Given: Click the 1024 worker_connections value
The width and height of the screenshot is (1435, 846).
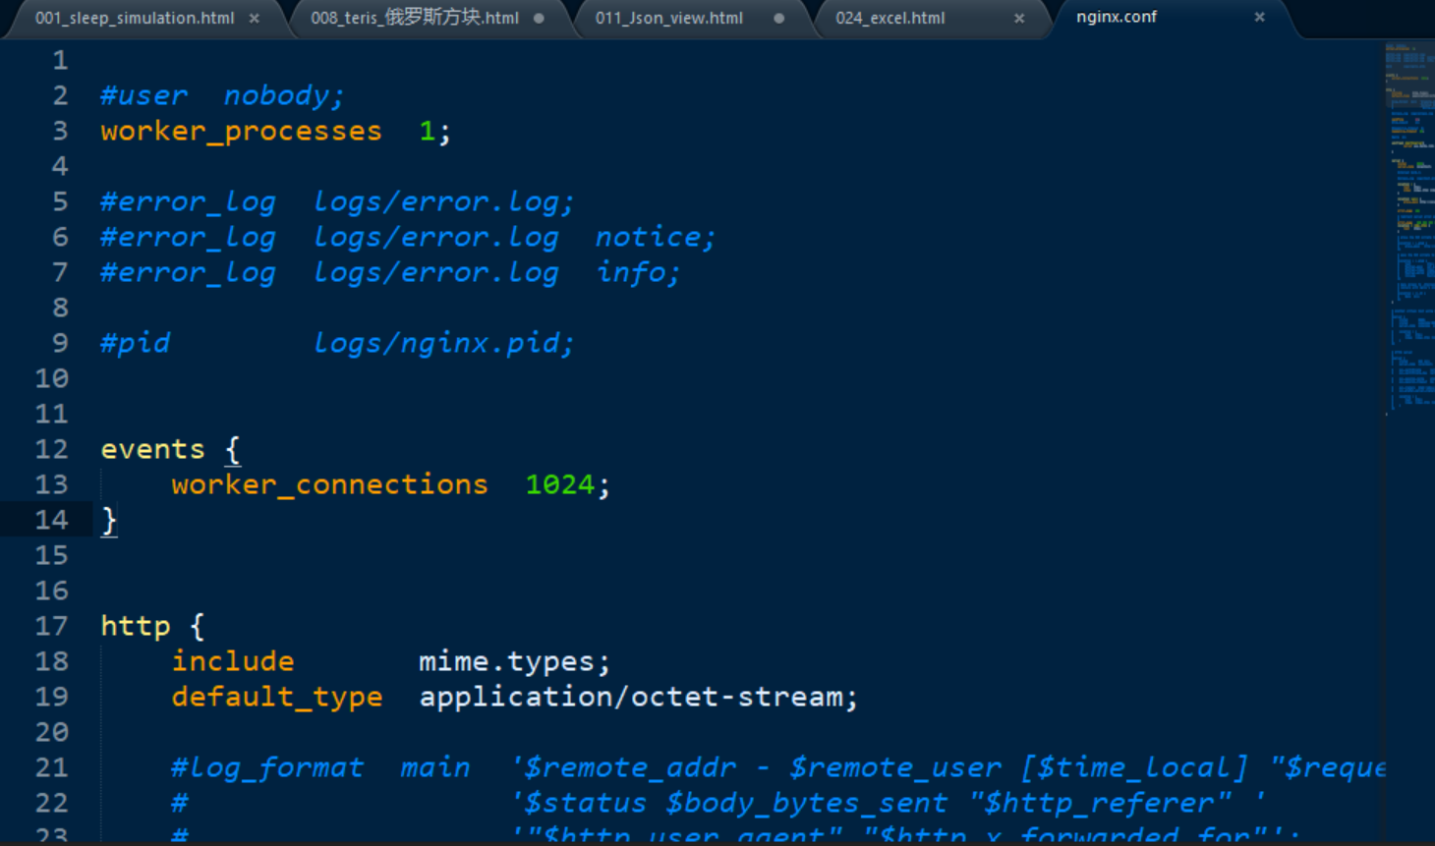Looking at the screenshot, I should 559,484.
